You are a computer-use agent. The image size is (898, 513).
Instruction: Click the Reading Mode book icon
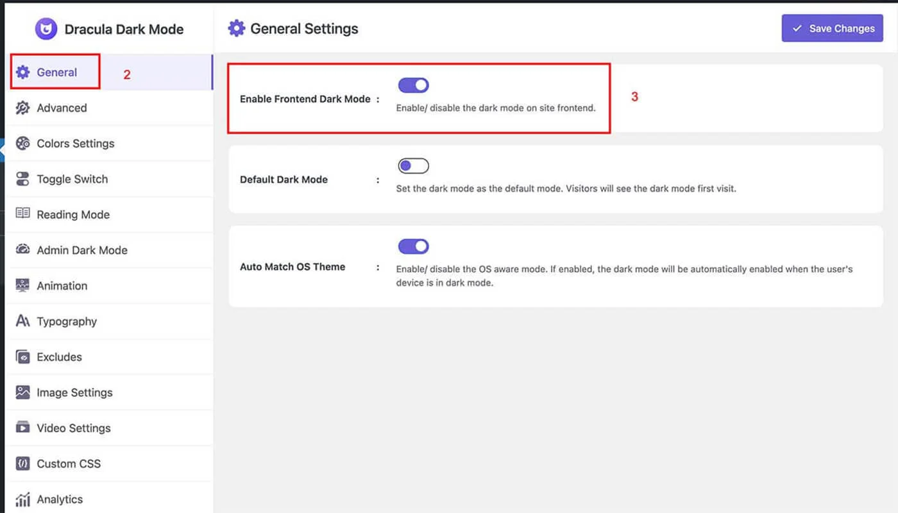click(23, 214)
